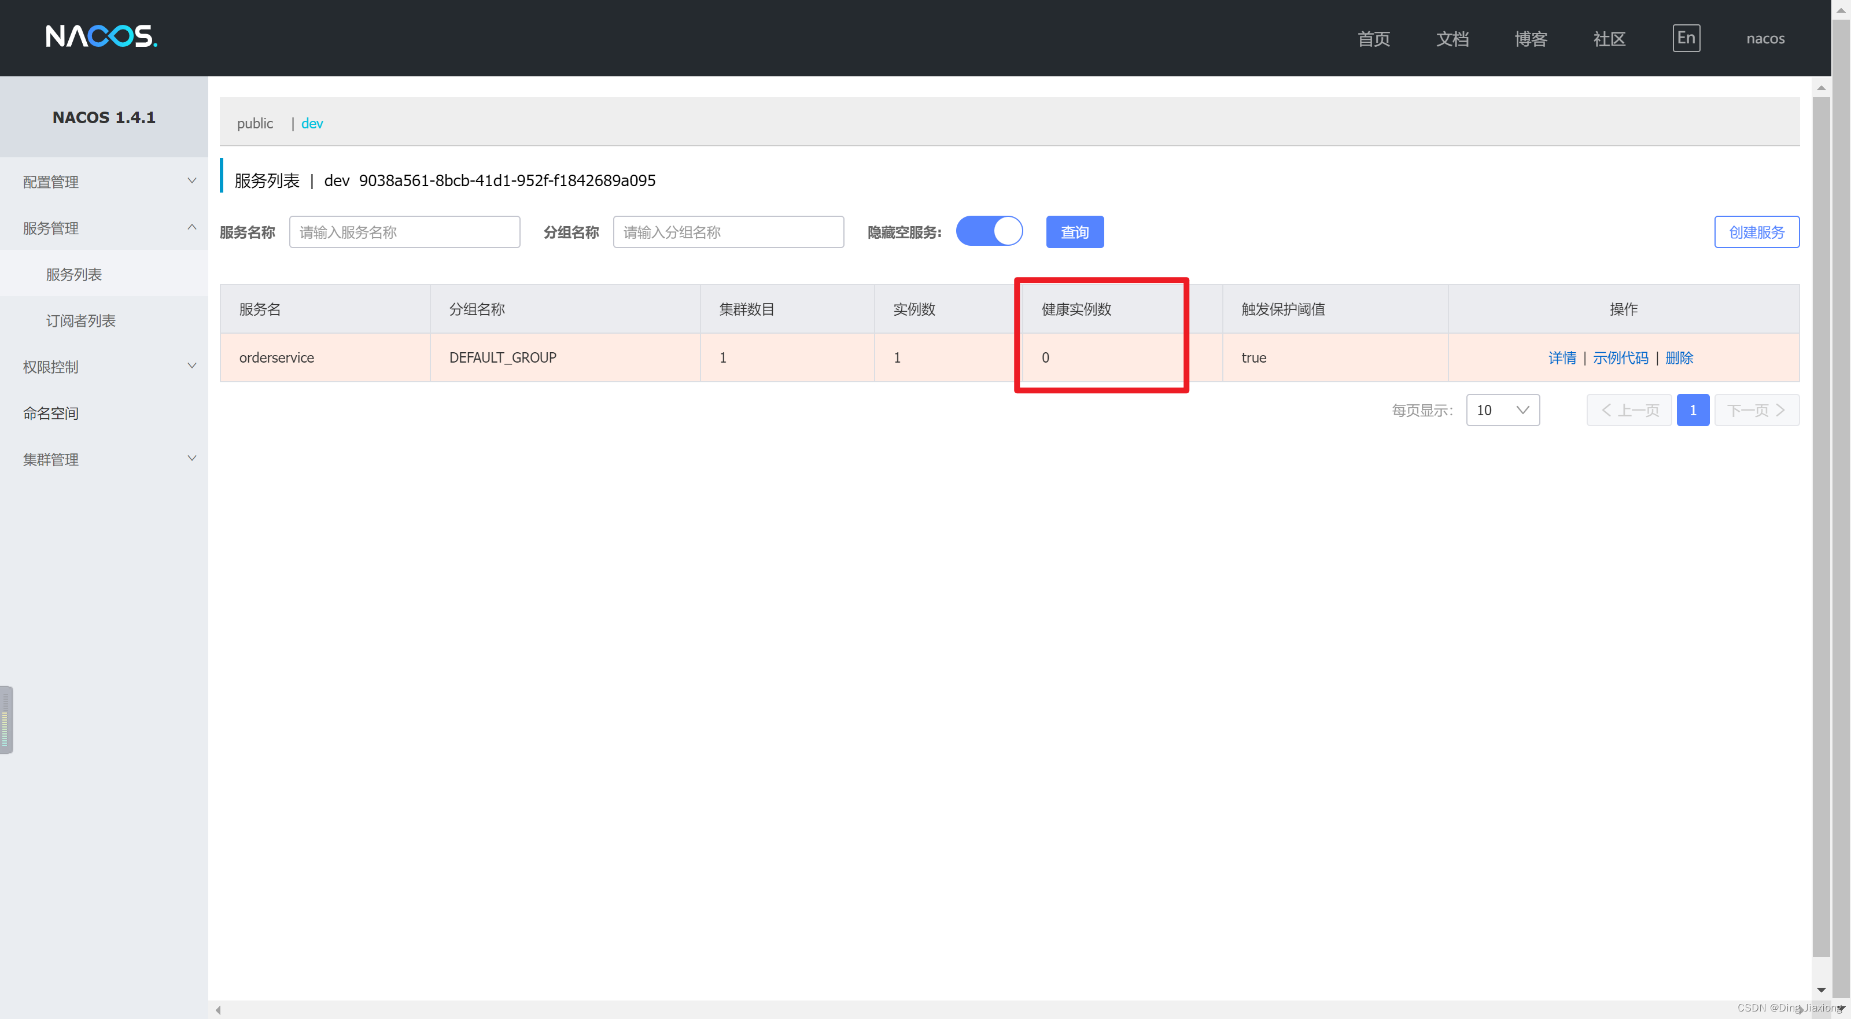
Task: Select page 1 in pagination
Action: click(1692, 409)
